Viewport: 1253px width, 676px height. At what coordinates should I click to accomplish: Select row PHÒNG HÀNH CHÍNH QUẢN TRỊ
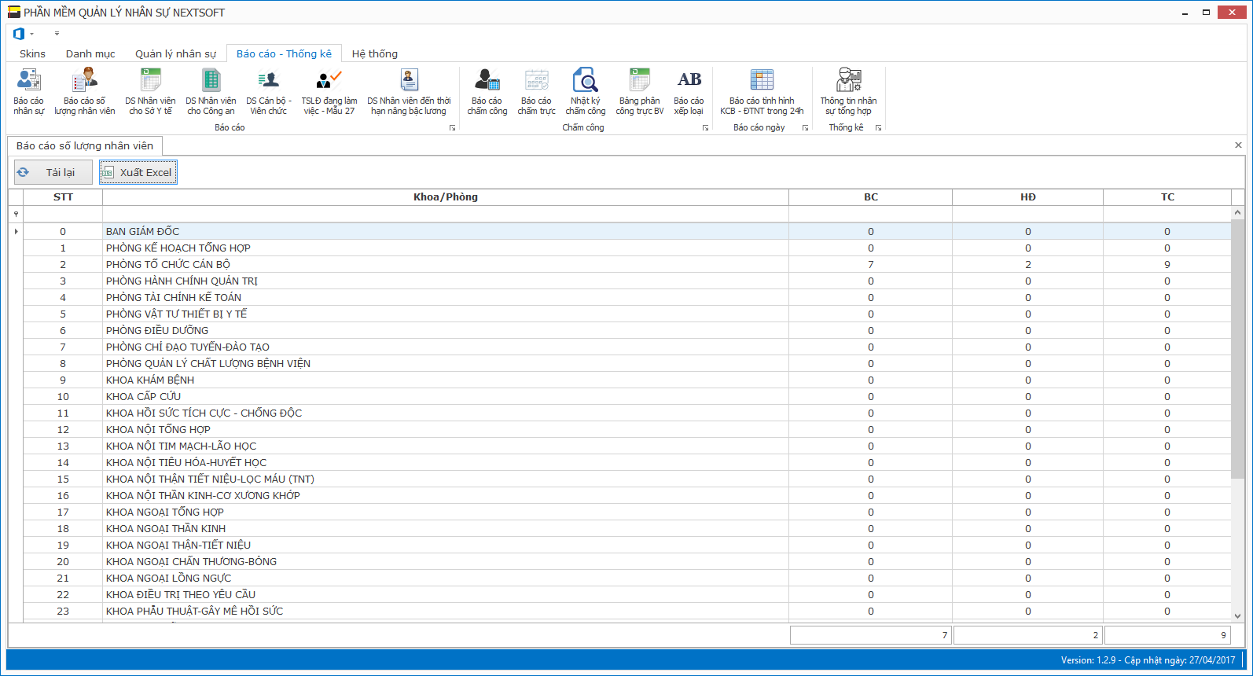click(x=627, y=281)
